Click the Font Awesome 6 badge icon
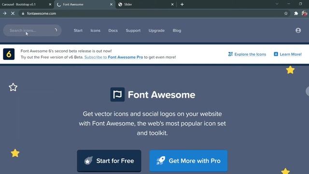Screen dimensions: 309x174 pyautogui.click(x=9, y=54)
